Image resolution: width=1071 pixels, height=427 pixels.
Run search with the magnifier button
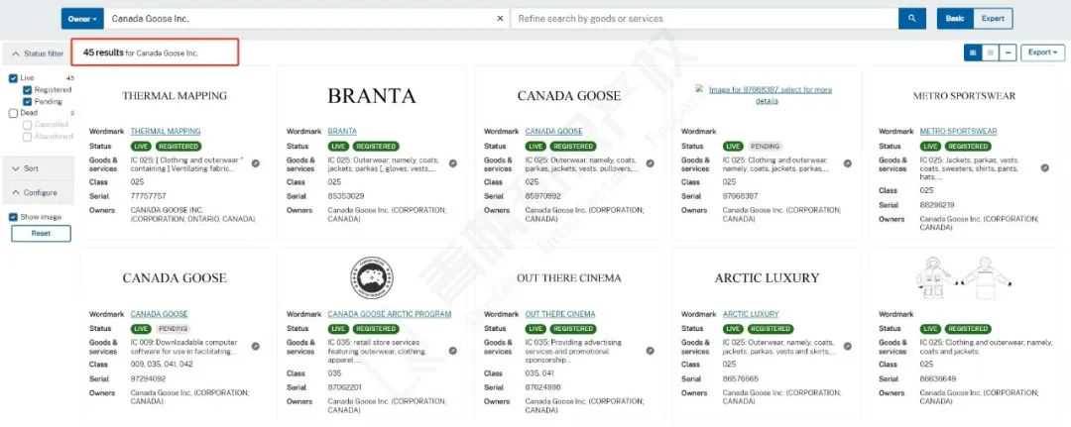(912, 19)
